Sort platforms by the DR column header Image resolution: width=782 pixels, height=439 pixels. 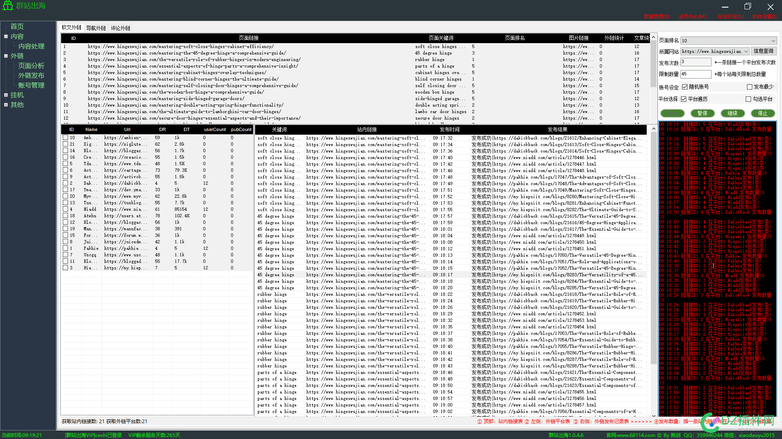click(x=162, y=129)
